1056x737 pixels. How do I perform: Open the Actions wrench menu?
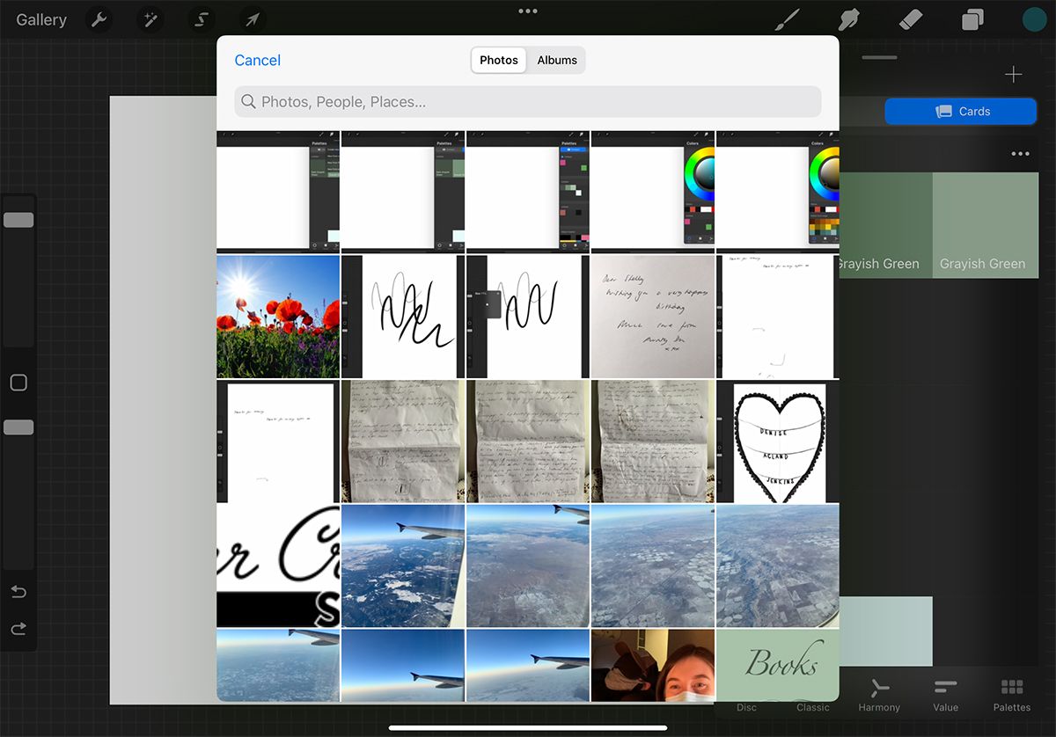(99, 19)
